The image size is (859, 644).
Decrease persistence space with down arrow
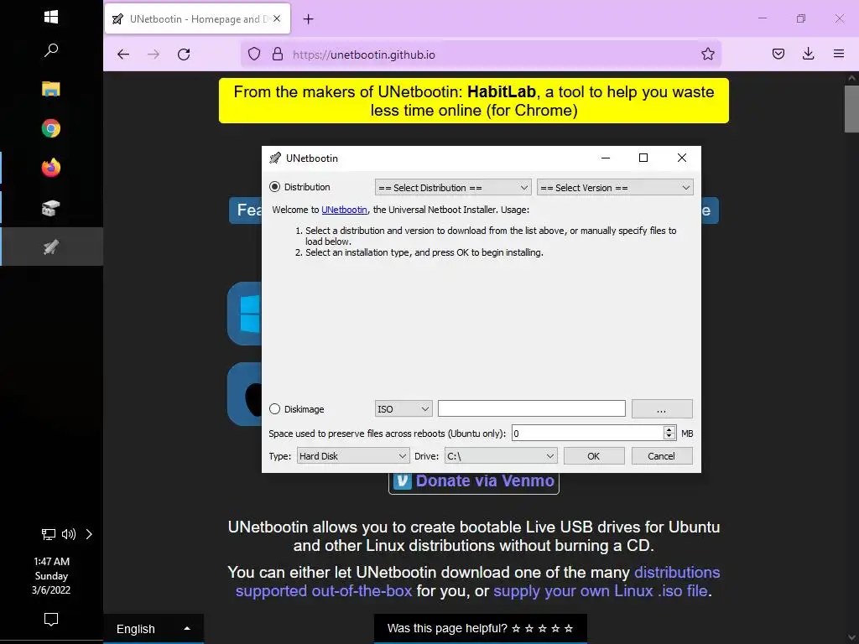[669, 436]
